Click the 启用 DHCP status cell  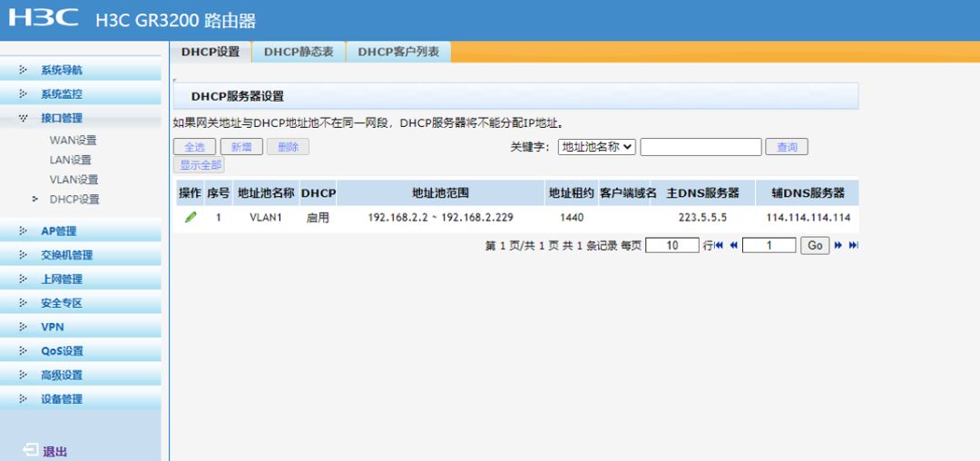click(318, 218)
